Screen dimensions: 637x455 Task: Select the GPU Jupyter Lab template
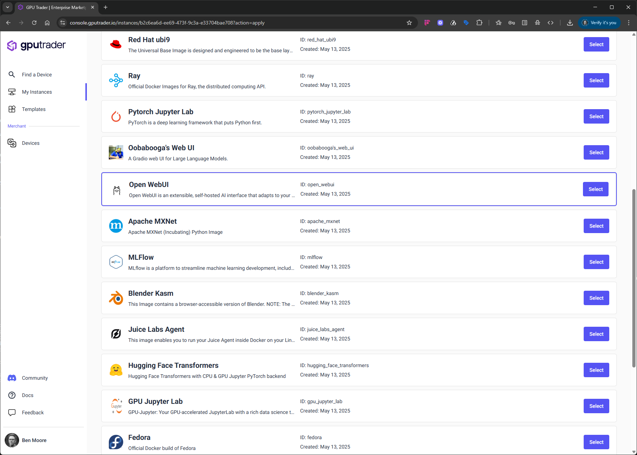click(596, 406)
